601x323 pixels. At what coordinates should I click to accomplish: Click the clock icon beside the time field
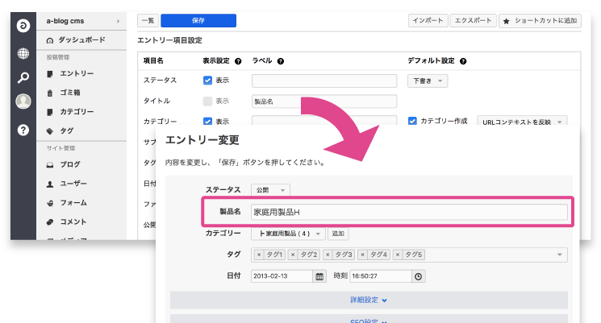[418, 275]
